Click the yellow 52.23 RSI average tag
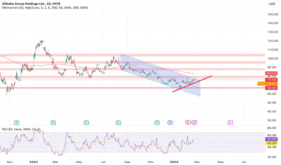Screen dimensions: 281x165 [271, 143]
